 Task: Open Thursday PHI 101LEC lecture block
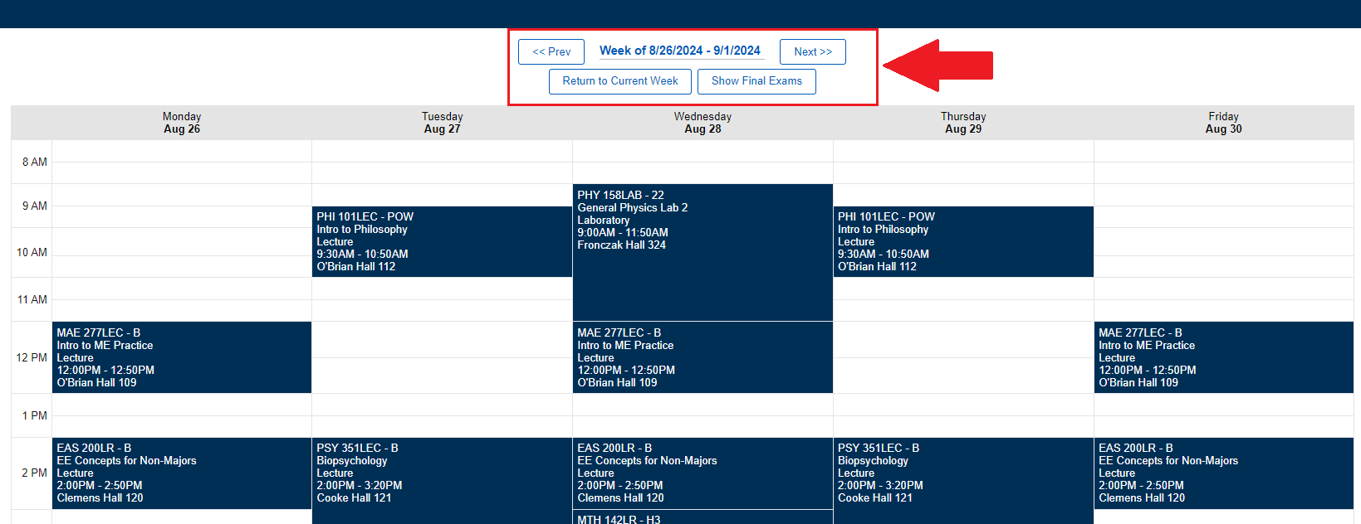click(963, 241)
